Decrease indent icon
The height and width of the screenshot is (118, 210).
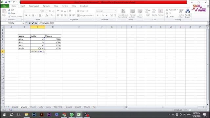(70, 15)
